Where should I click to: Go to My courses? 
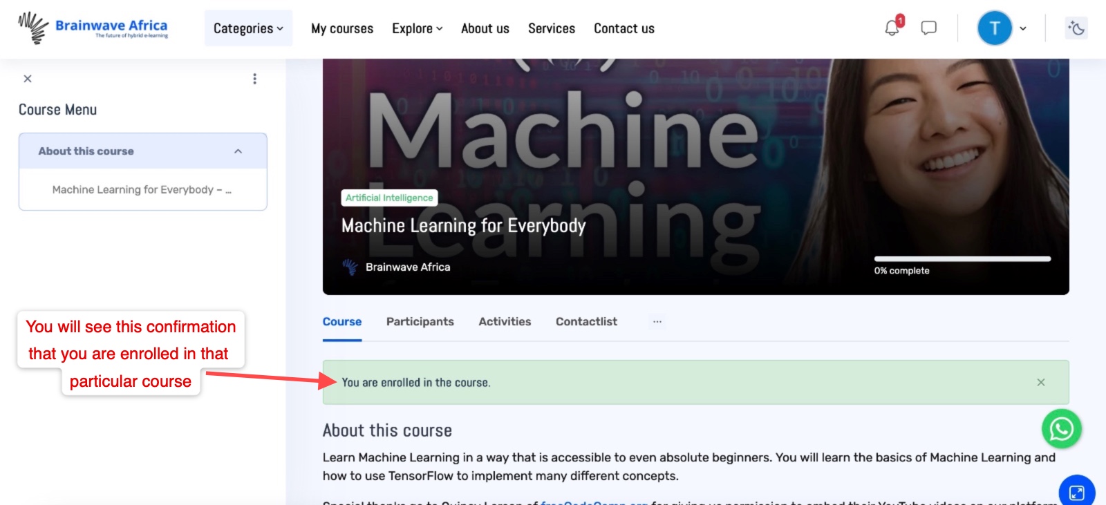click(342, 28)
